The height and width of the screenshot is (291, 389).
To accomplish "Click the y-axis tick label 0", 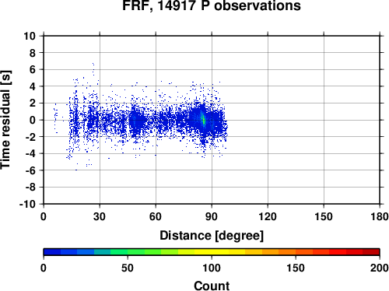I will coord(33,120).
